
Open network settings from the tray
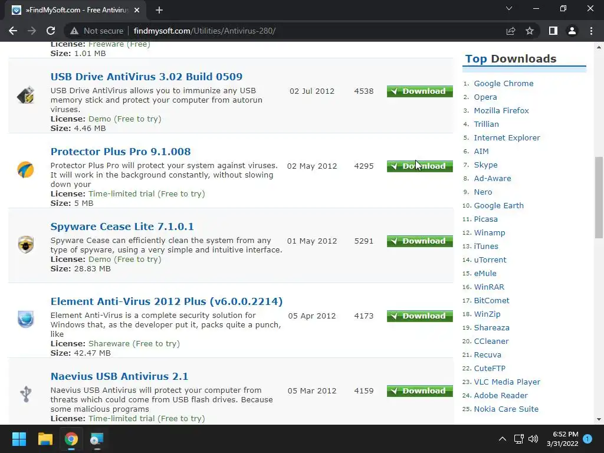click(519, 439)
